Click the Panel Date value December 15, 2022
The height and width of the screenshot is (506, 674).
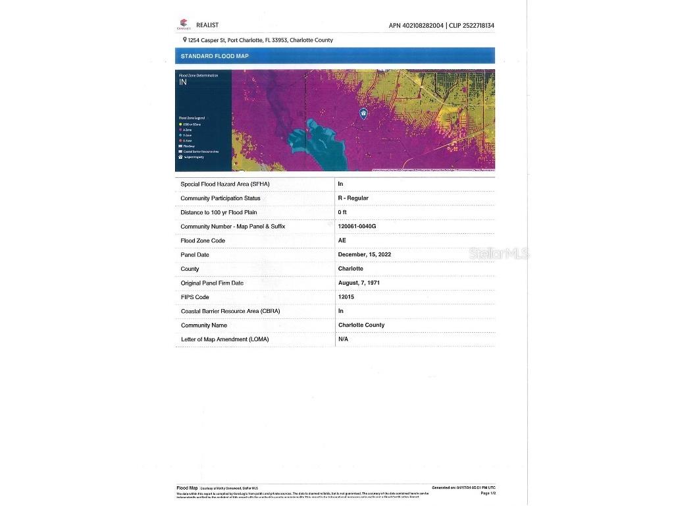click(x=364, y=254)
